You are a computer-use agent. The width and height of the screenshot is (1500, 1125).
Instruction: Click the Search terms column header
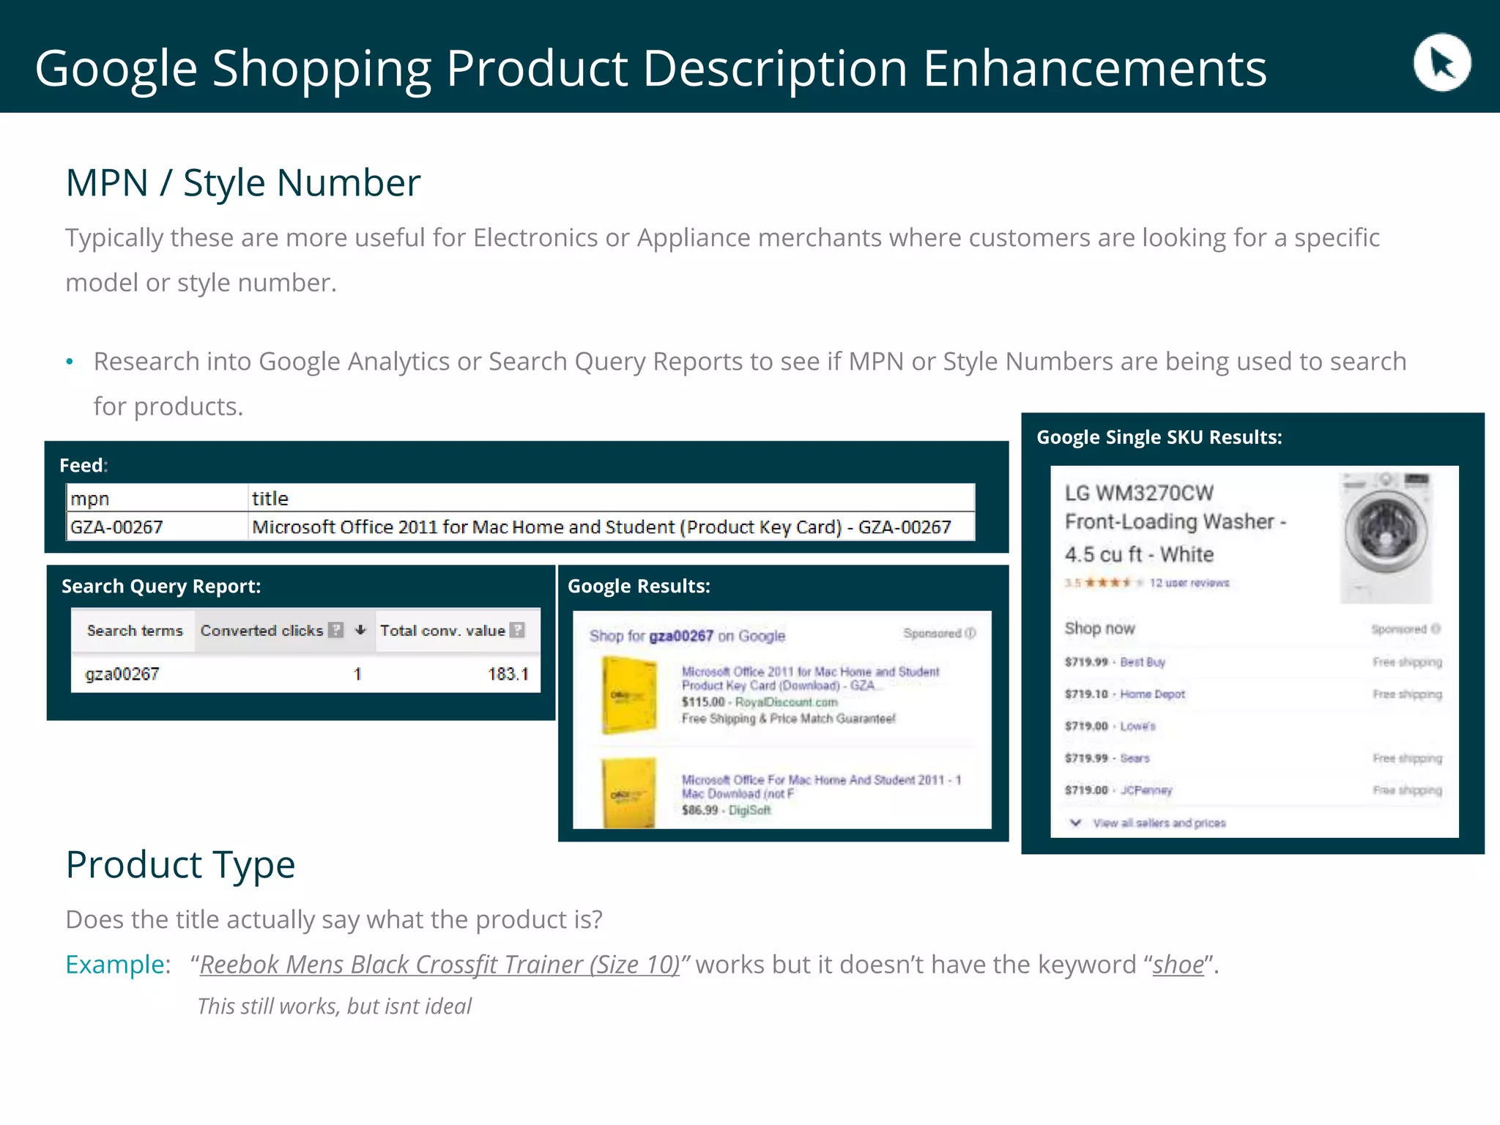coord(135,631)
